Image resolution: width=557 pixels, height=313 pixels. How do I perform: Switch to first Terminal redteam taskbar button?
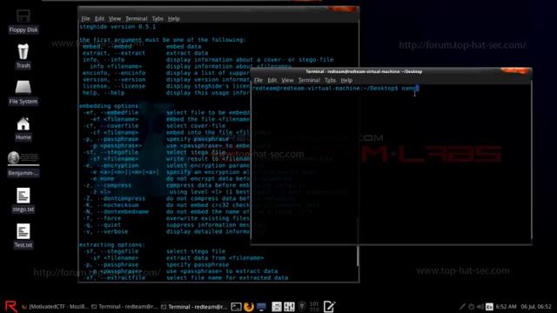(x=124, y=307)
